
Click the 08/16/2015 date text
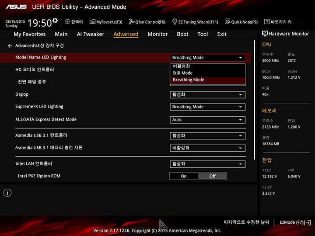pos(15,21)
